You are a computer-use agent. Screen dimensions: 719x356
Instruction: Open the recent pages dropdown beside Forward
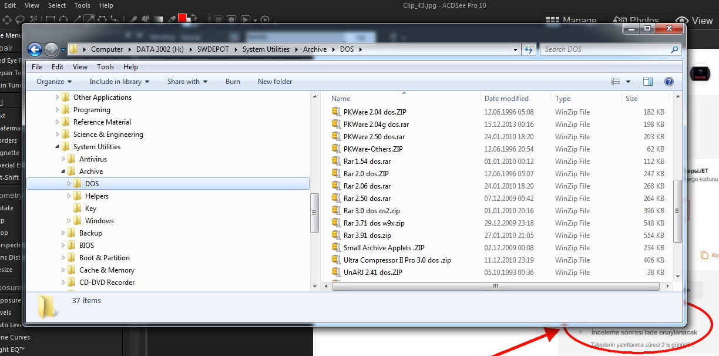(x=63, y=51)
